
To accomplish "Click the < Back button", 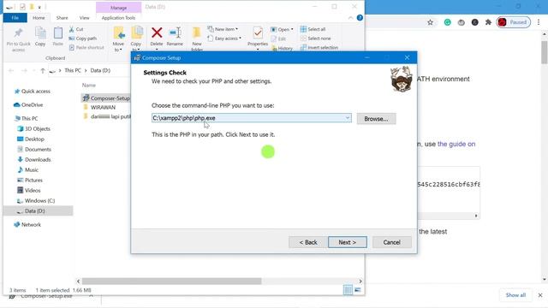I will point(308,242).
